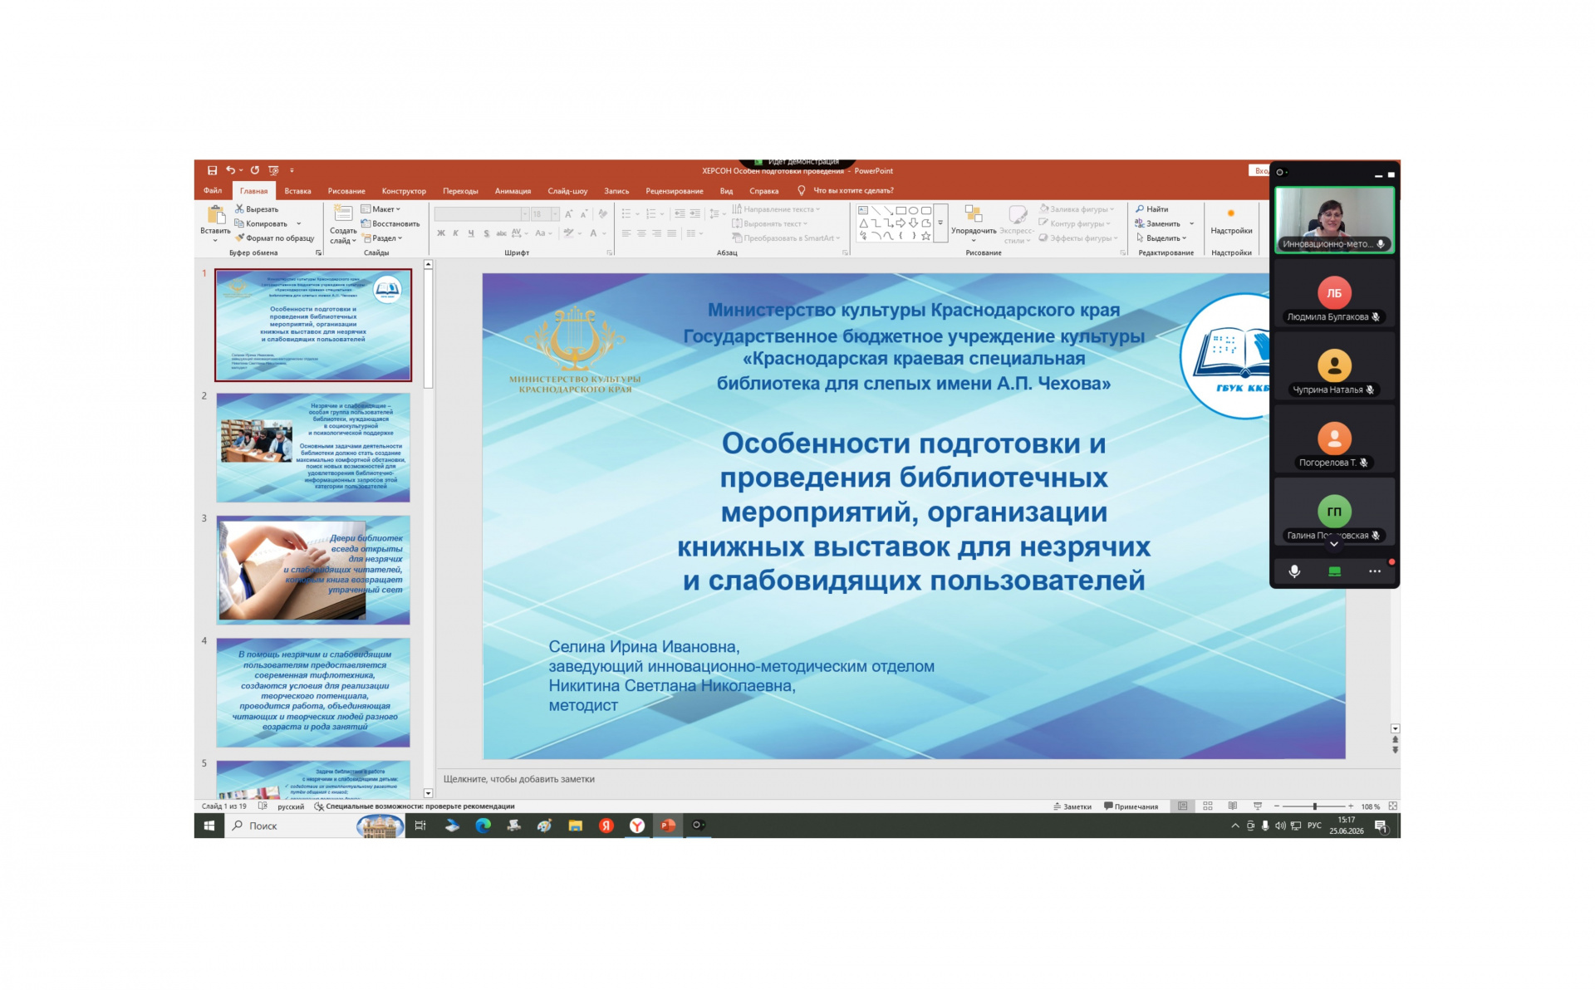Increase font size icon
Viewport: 1595px width, 990px height.
[x=569, y=214]
